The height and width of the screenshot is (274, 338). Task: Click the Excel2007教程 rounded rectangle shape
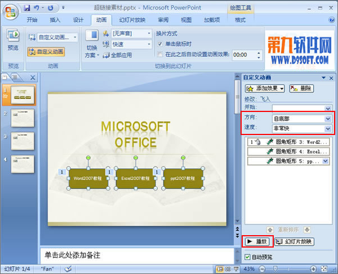136,178
